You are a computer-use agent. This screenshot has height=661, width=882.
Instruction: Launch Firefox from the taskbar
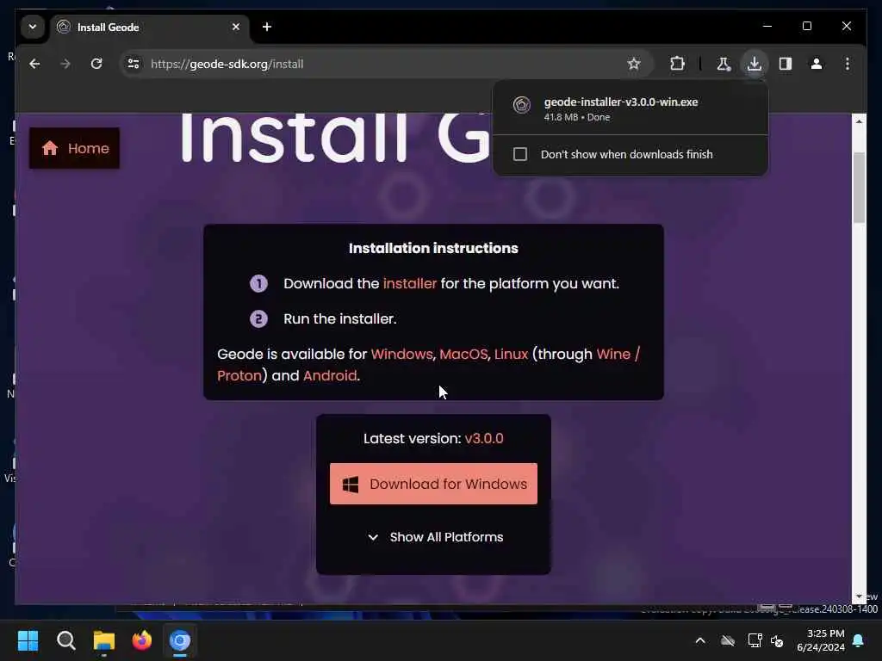142,640
